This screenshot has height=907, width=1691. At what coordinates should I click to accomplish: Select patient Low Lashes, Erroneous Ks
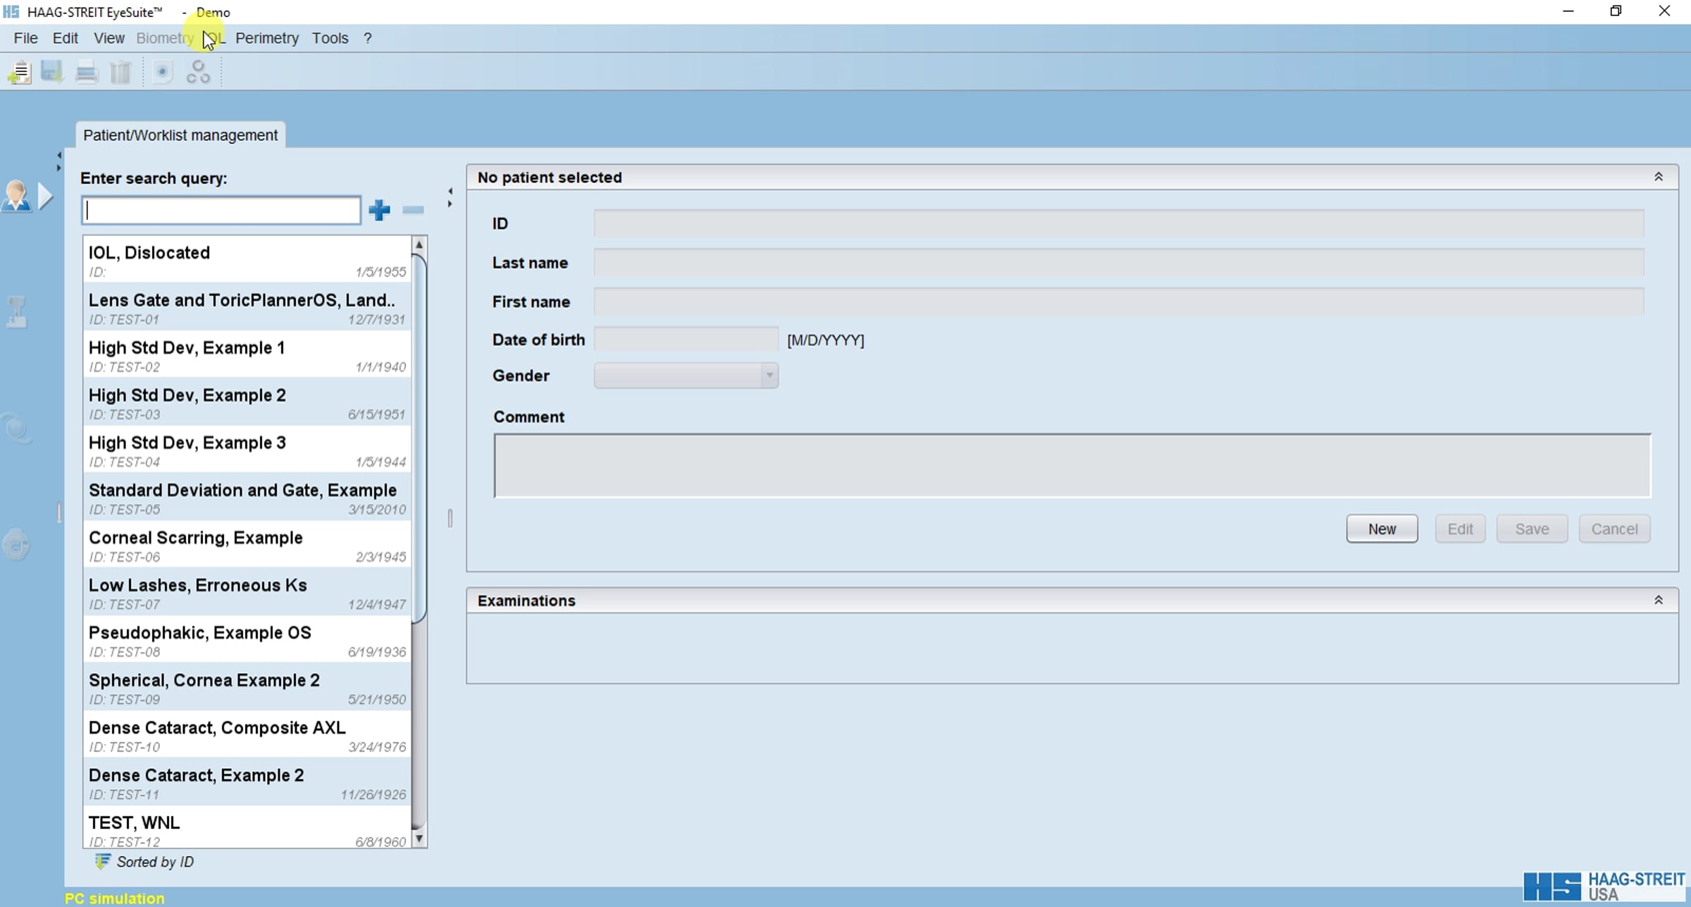point(247,593)
